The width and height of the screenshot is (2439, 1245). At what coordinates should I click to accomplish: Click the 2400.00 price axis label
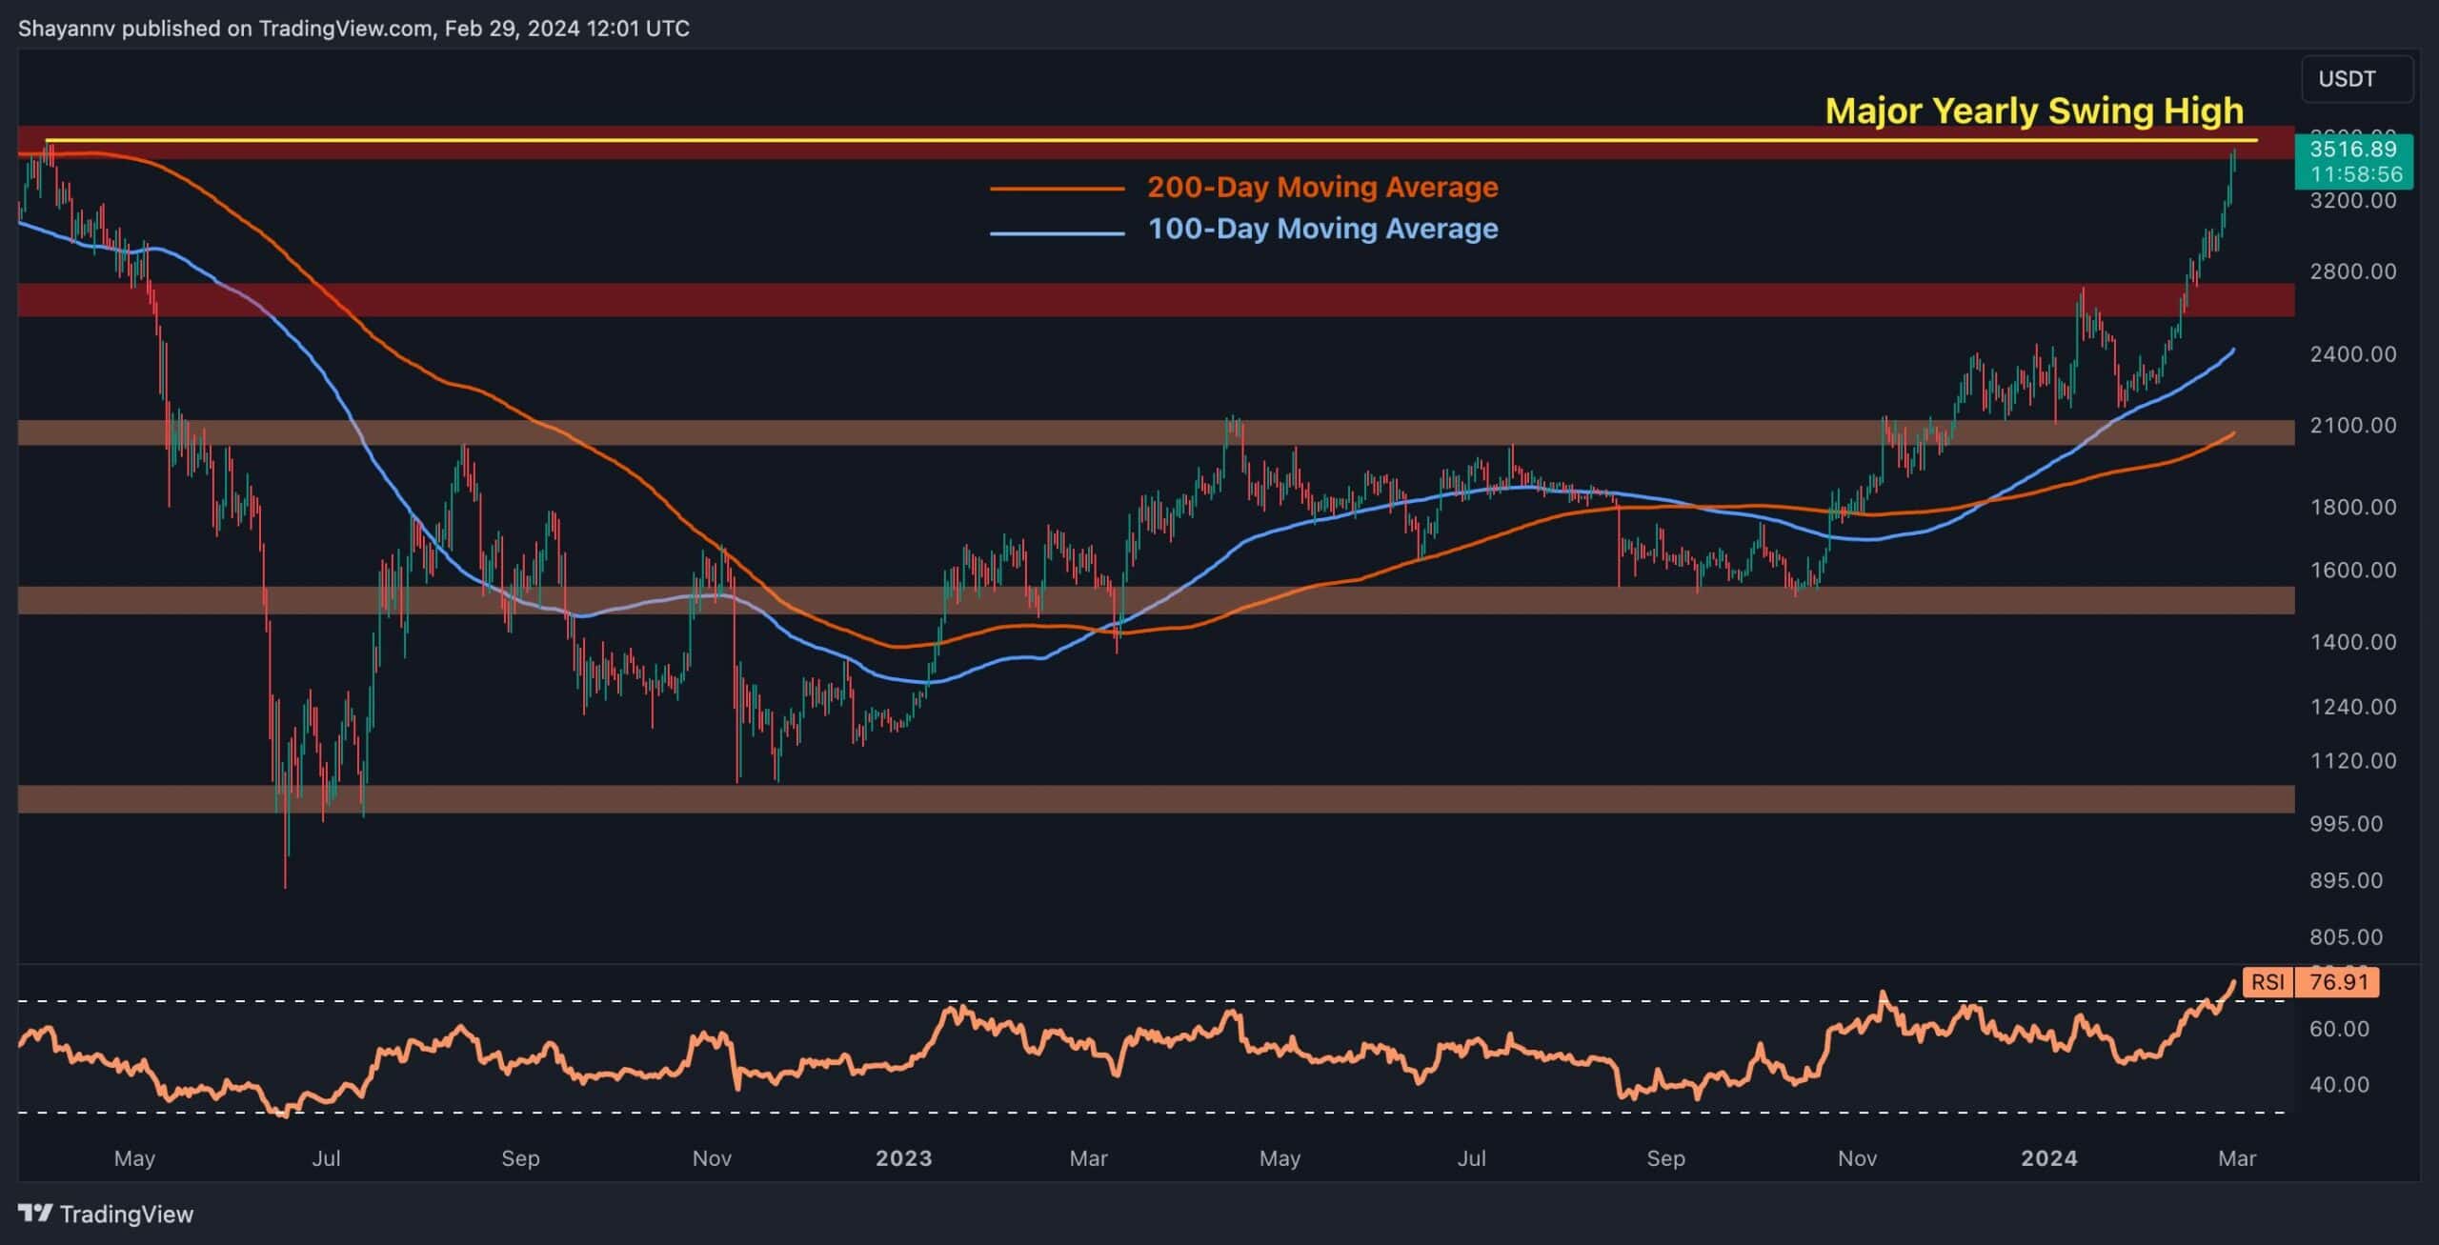(2352, 354)
